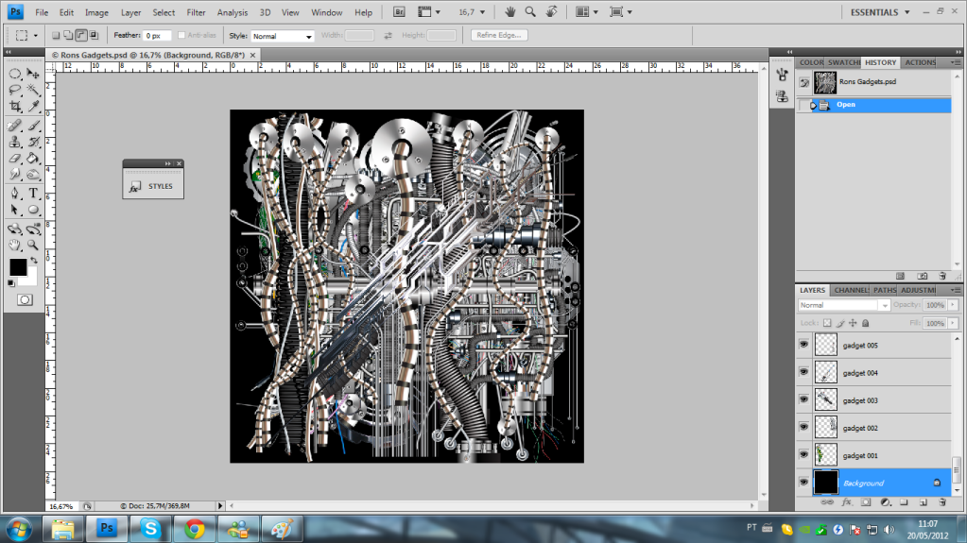This screenshot has height=543, width=967.
Task: Click the Feather input field
Action: pyautogui.click(x=156, y=35)
